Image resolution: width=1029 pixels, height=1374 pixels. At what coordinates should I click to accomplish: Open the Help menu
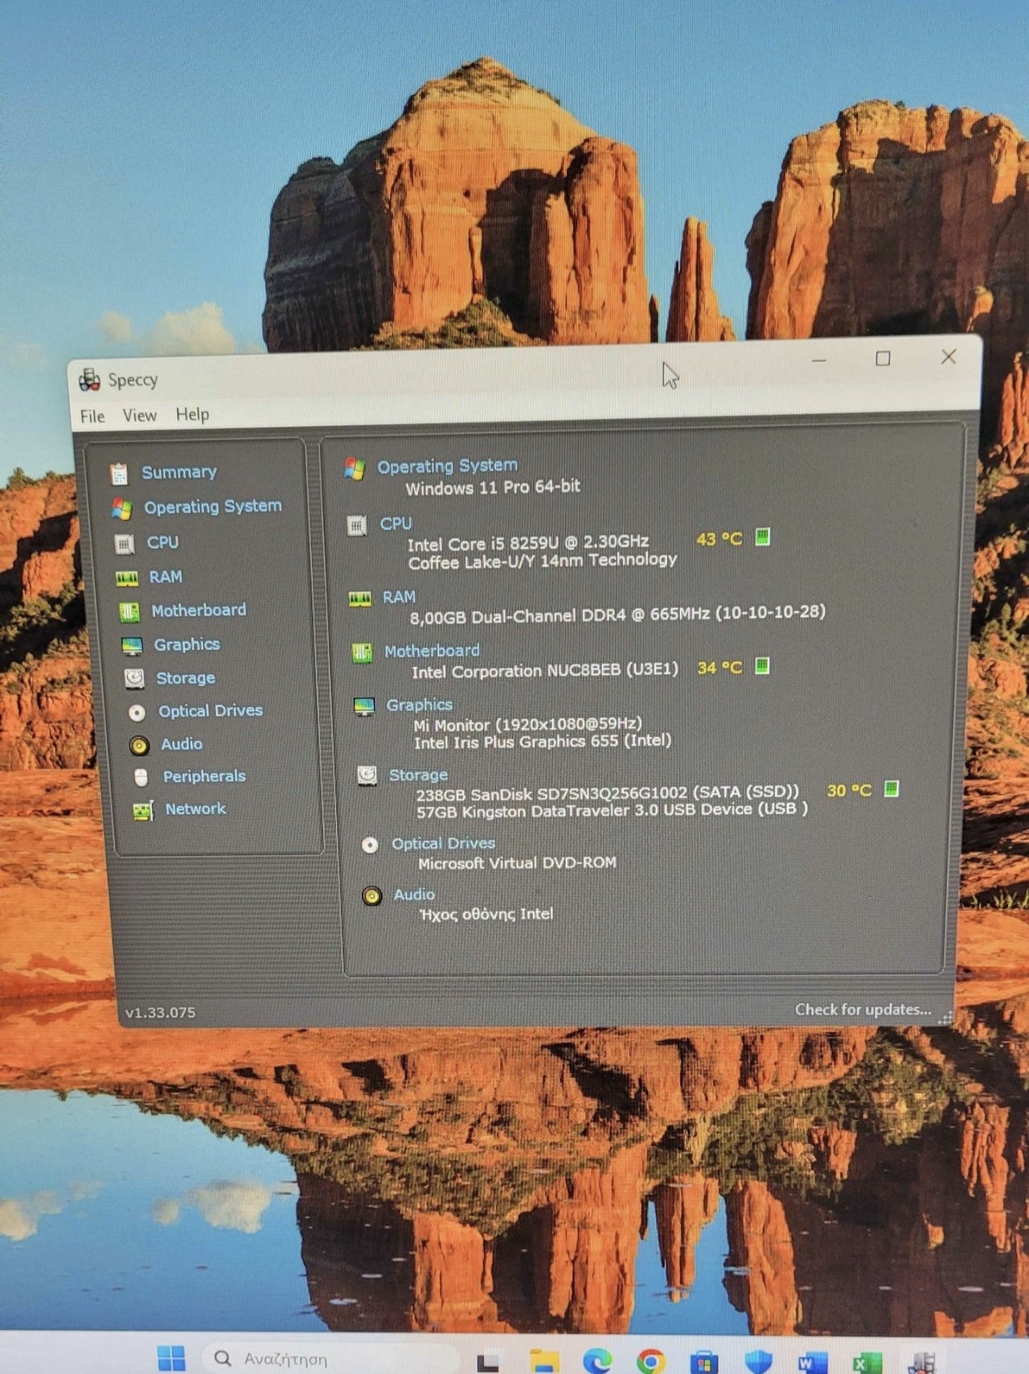[192, 414]
